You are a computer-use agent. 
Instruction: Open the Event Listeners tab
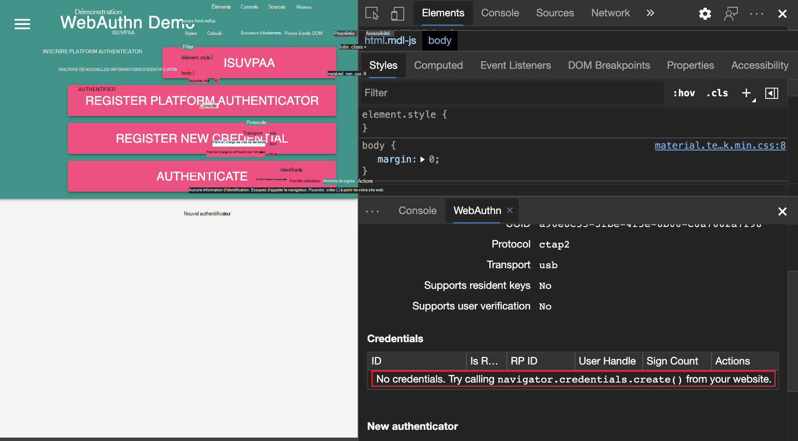[x=516, y=65]
